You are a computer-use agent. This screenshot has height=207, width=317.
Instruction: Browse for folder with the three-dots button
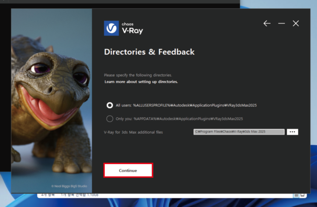tap(292, 132)
